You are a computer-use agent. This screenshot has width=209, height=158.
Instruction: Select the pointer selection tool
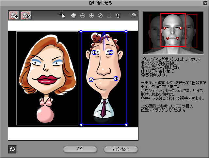[x=63, y=15]
